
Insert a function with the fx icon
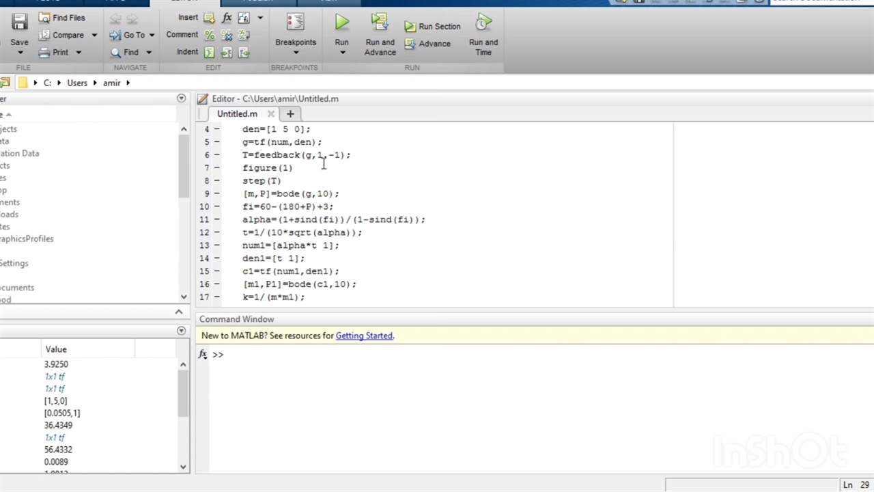(x=227, y=18)
